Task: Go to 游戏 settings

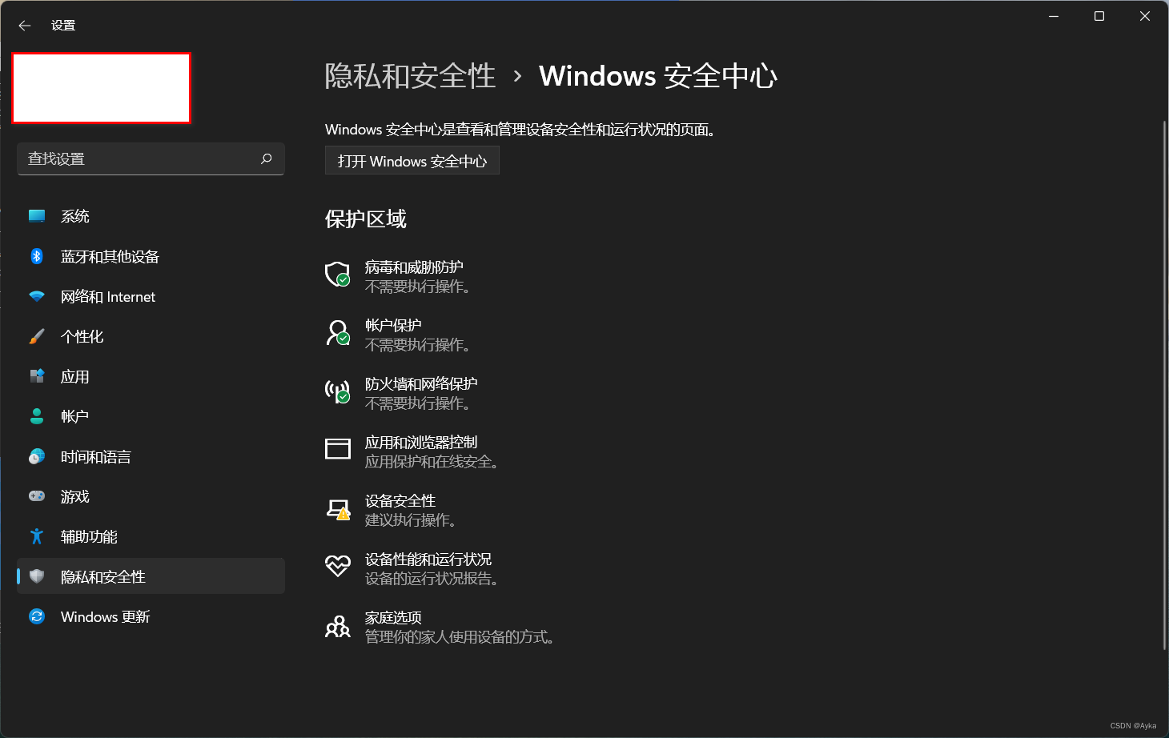Action: [151, 496]
